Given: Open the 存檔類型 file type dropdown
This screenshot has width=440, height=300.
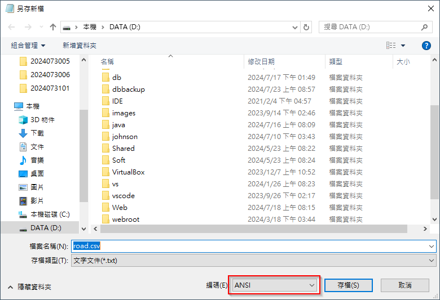Looking at the screenshot, I should [254, 261].
